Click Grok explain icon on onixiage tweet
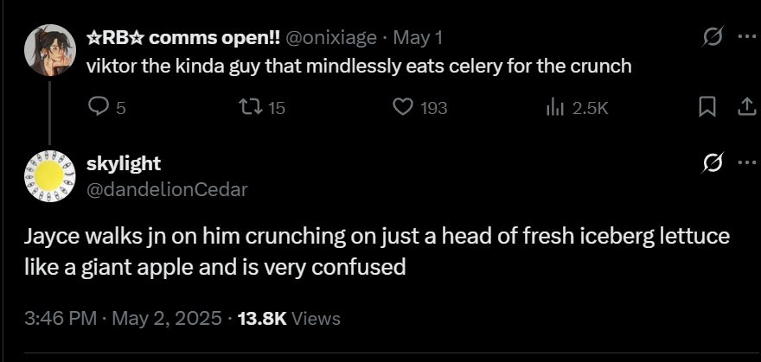The height and width of the screenshot is (362, 761). tap(713, 37)
